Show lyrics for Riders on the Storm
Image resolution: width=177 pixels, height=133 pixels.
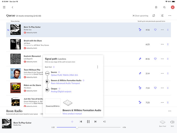pyautogui.click(x=140, y=88)
